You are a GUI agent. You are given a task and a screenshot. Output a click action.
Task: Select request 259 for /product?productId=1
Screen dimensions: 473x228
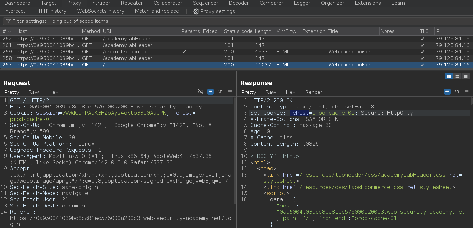tap(129, 52)
